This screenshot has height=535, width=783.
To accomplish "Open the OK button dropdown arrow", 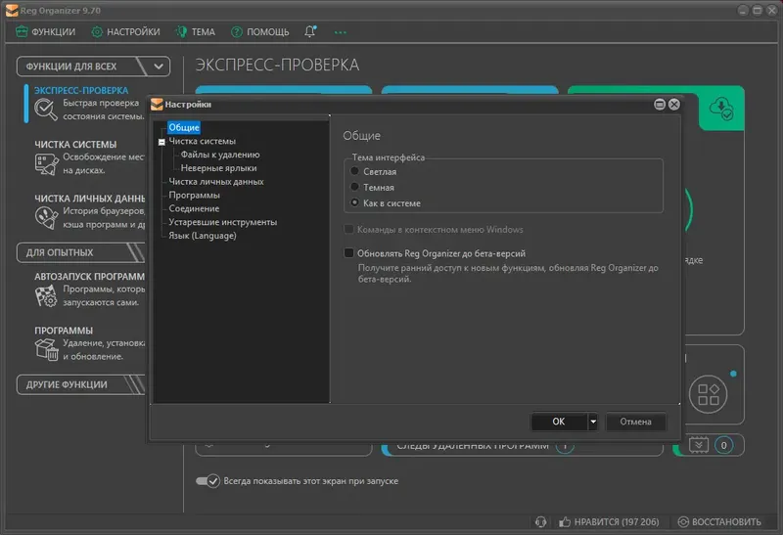I will point(593,422).
